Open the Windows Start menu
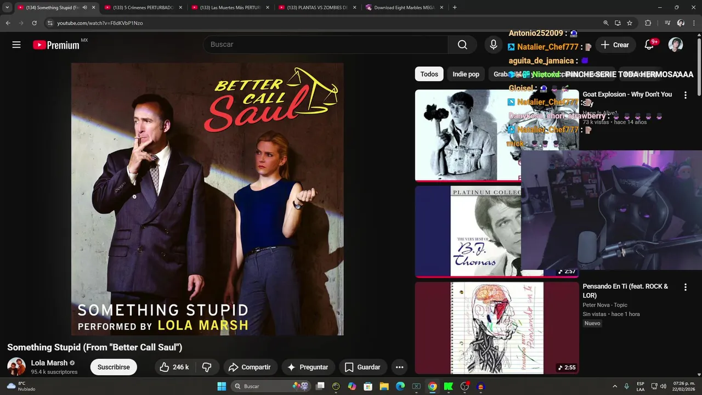The width and height of the screenshot is (702, 395). tap(222, 386)
